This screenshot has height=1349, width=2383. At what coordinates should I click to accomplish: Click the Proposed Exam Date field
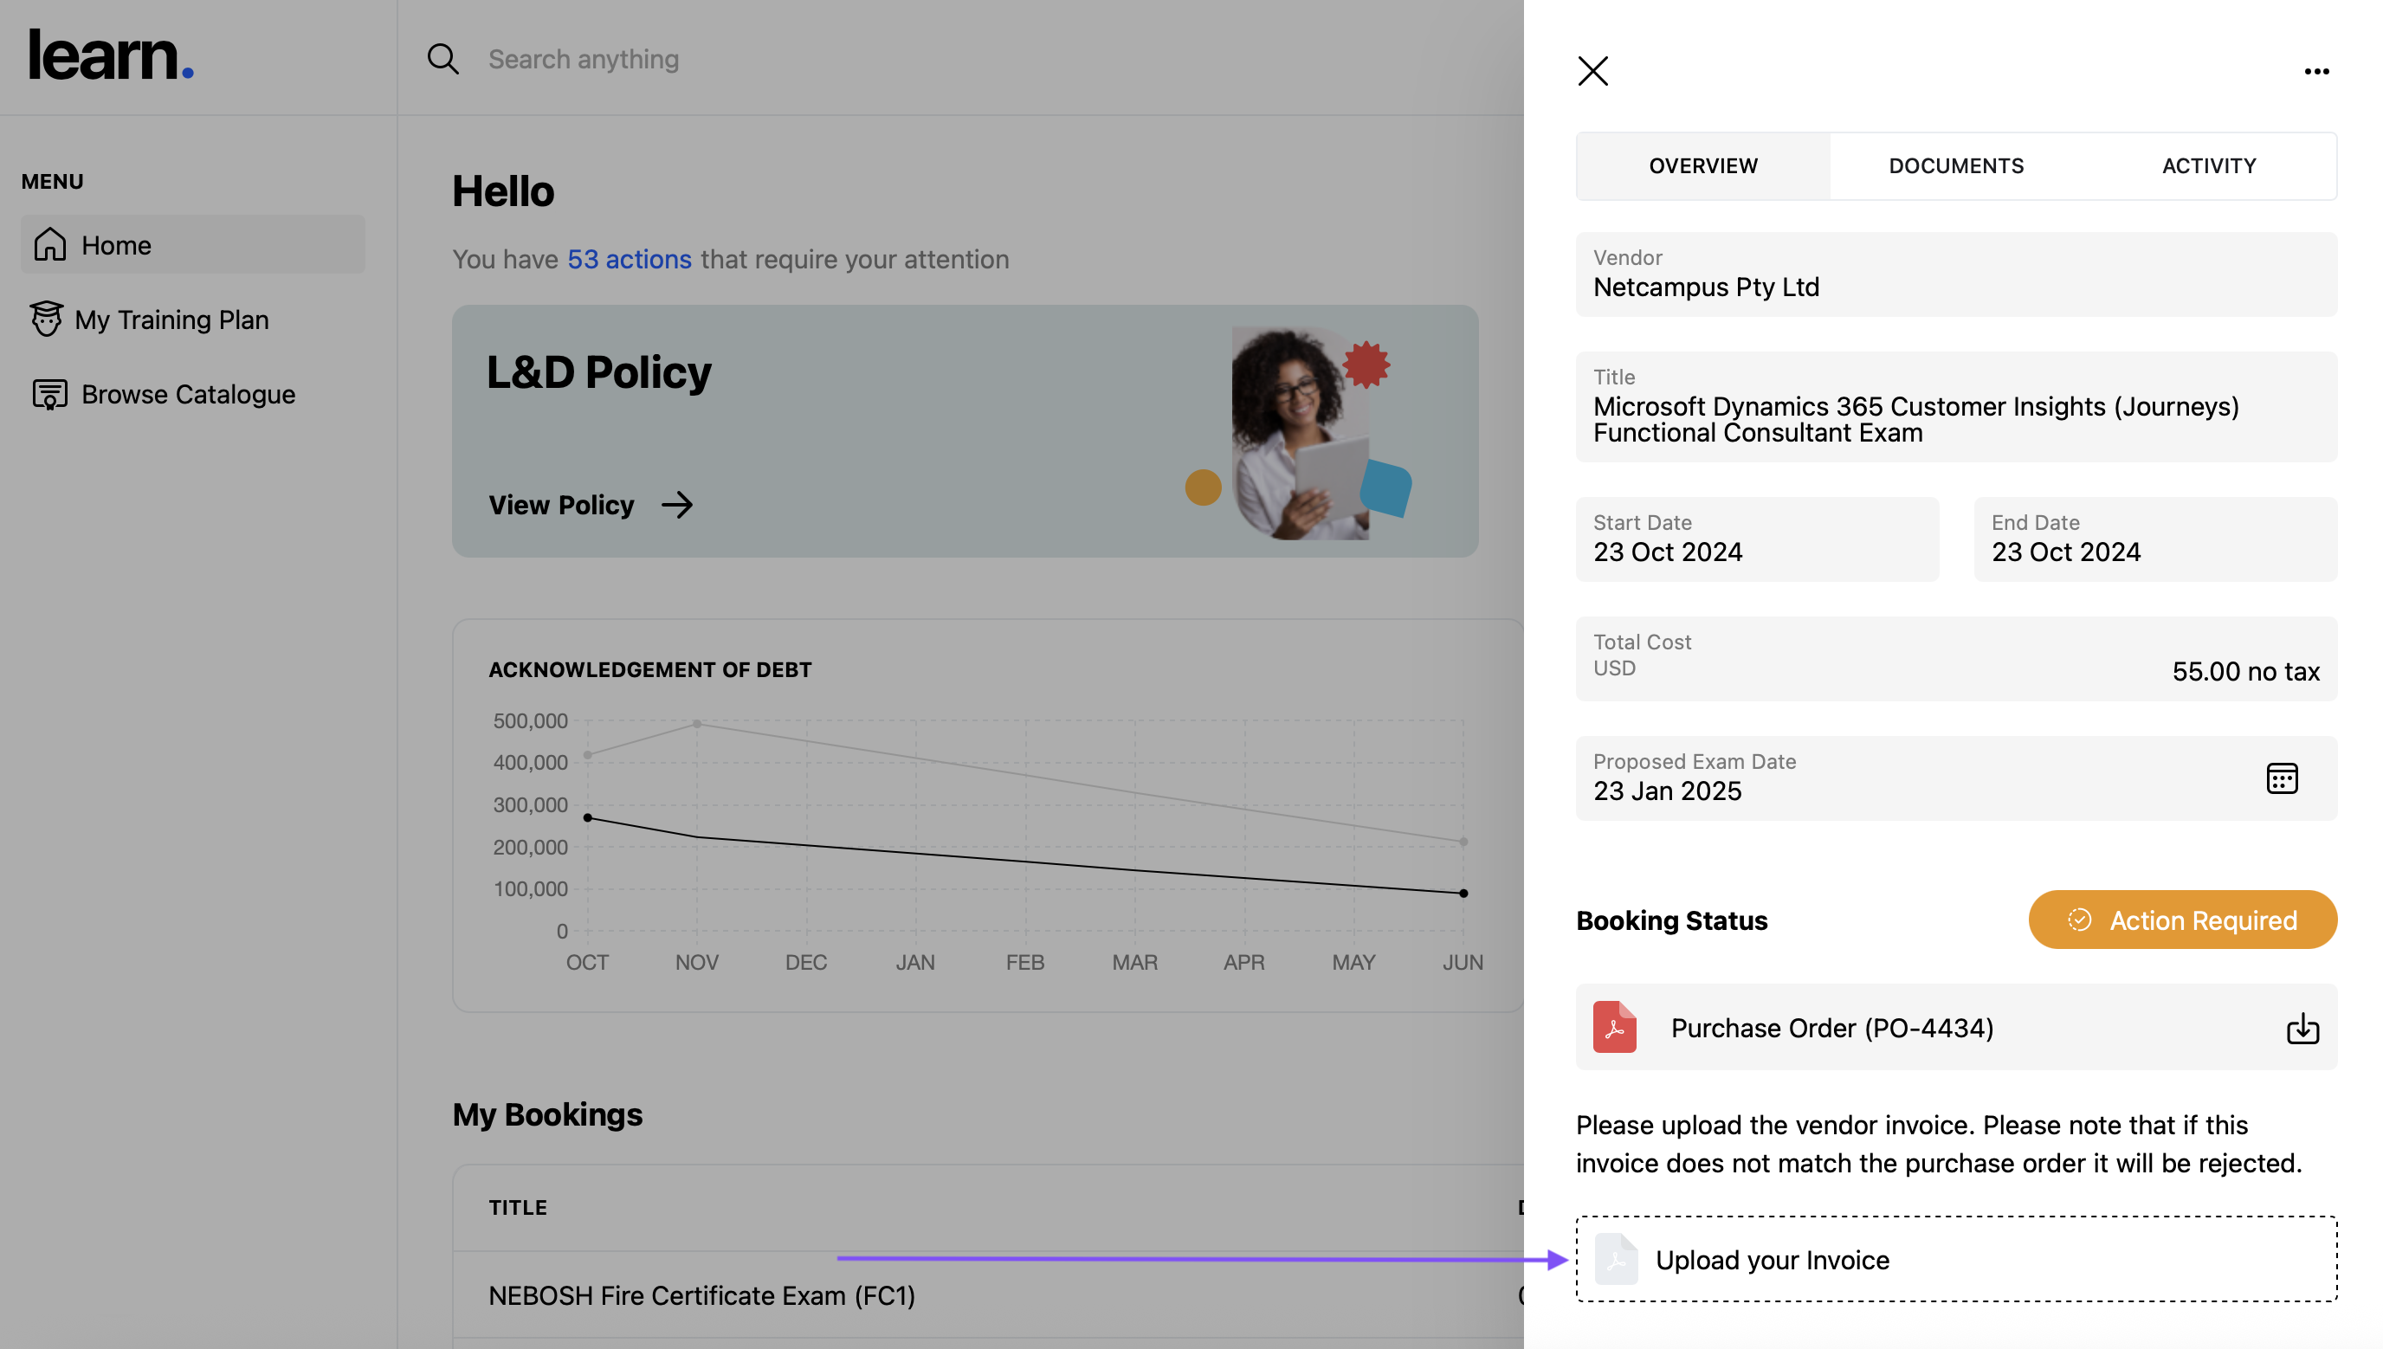1899,778
